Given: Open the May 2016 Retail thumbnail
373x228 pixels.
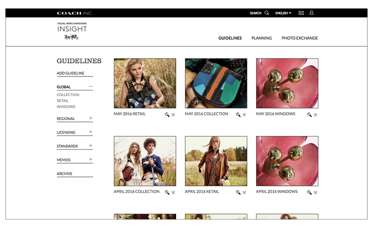Looking at the screenshot, I should point(145,84).
